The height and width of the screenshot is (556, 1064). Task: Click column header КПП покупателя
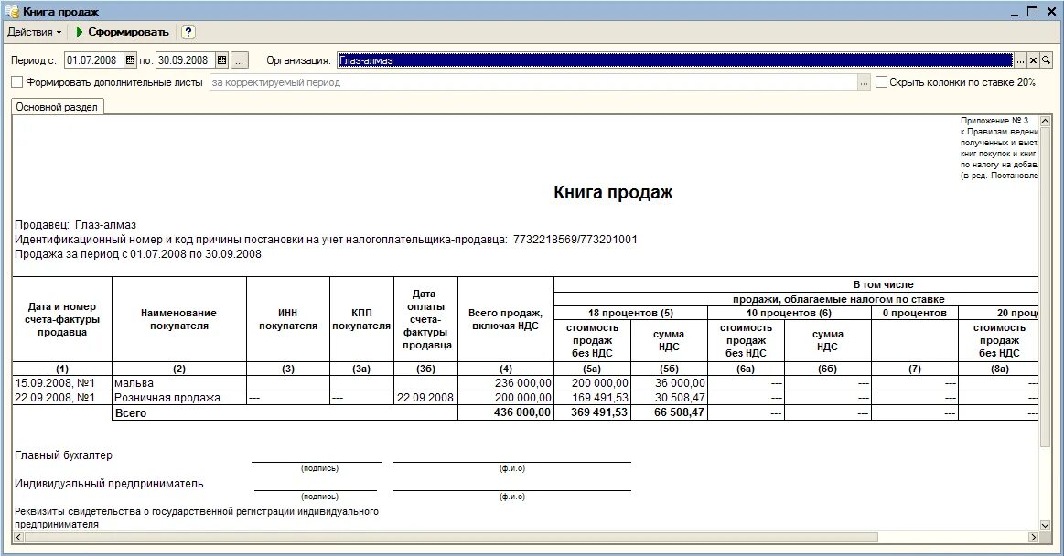tap(361, 319)
